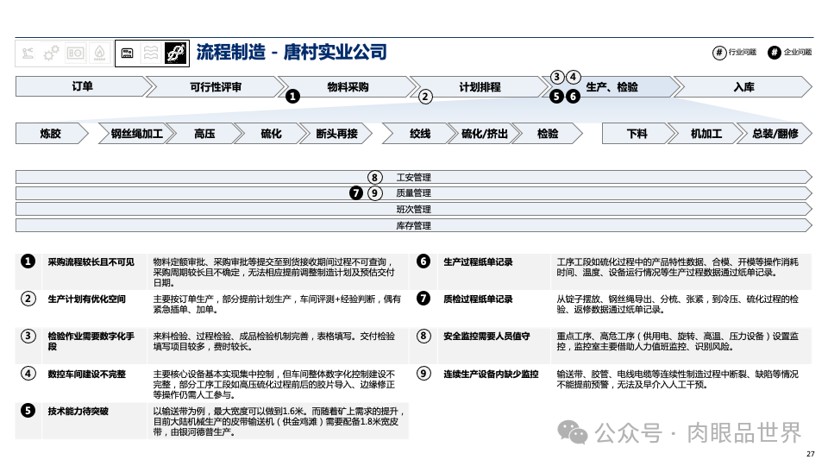Select the 计划排程 process step

pyautogui.click(x=480, y=86)
